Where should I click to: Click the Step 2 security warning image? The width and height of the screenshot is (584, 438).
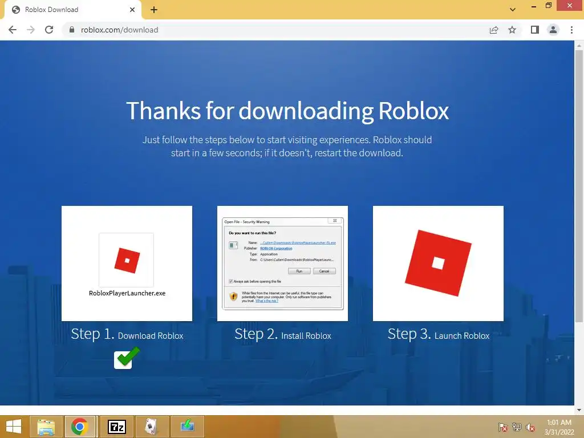pyautogui.click(x=283, y=263)
